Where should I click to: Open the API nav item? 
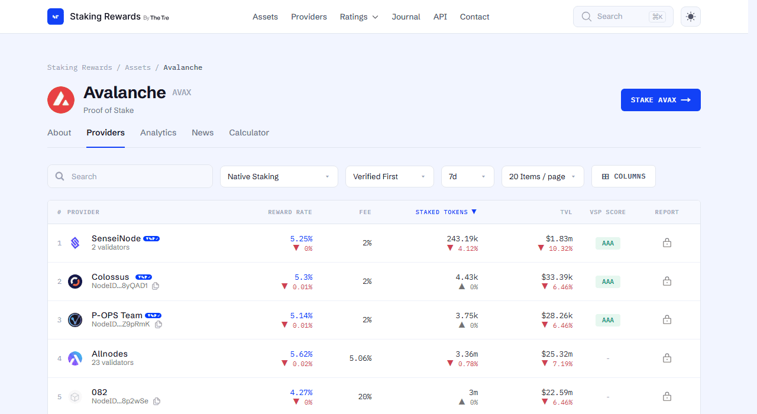pyautogui.click(x=440, y=17)
